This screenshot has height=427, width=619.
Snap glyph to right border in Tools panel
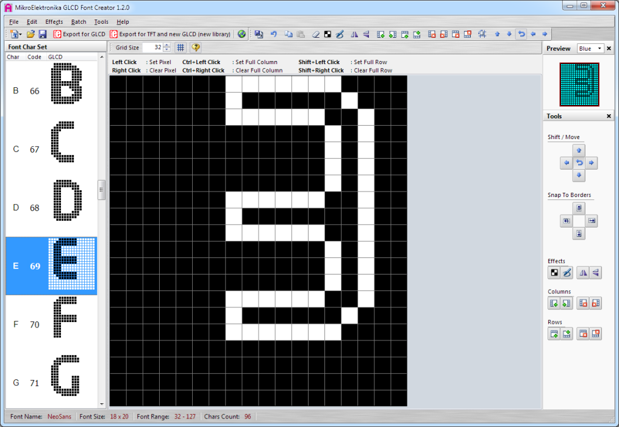pyautogui.click(x=592, y=221)
